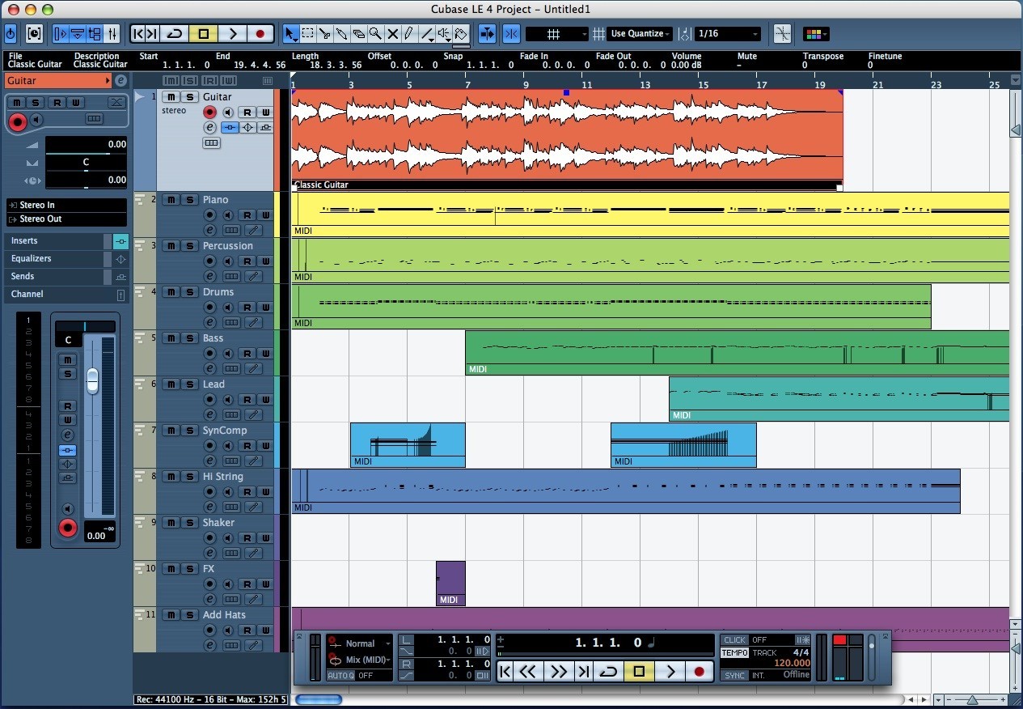1023x709 pixels.
Task: Select the Split scissors tool
Action: 324,34
